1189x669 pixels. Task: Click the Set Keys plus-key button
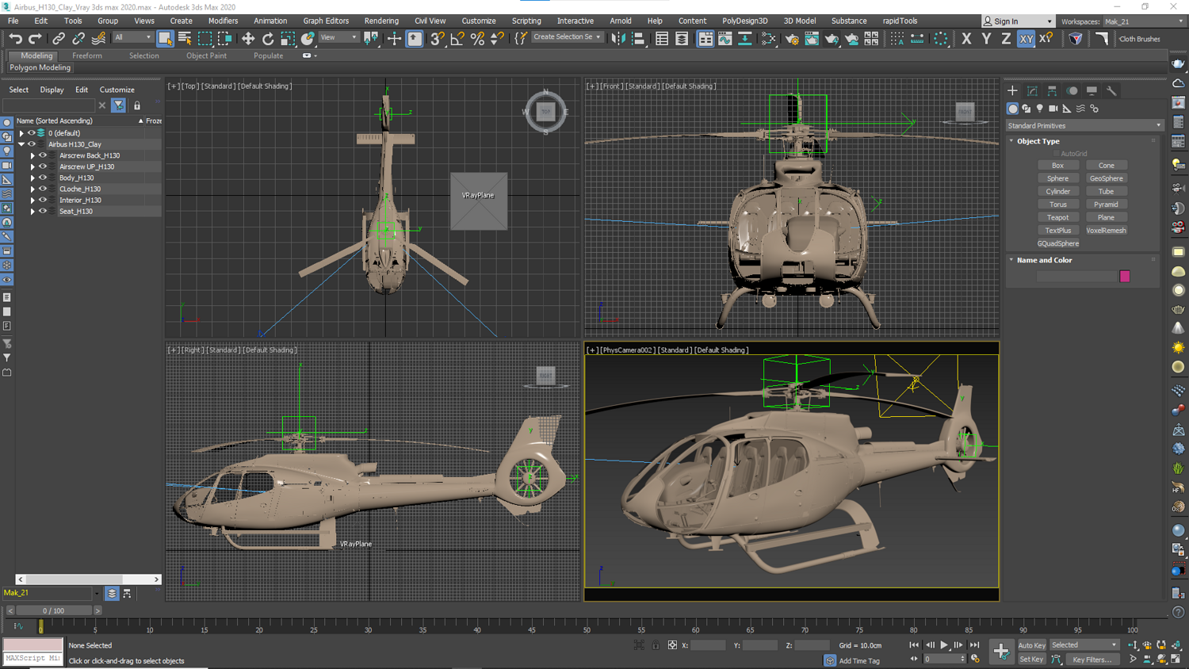tap(1001, 652)
